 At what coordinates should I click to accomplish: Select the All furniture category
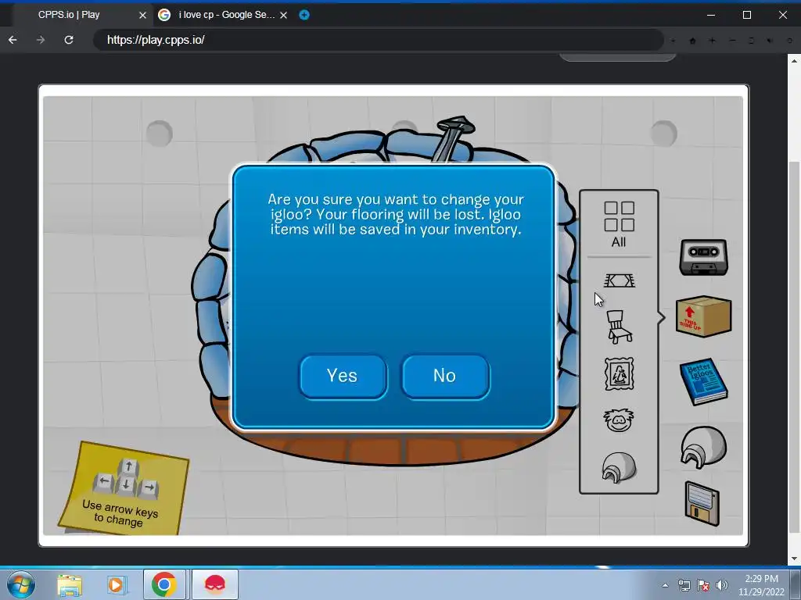pos(620,224)
